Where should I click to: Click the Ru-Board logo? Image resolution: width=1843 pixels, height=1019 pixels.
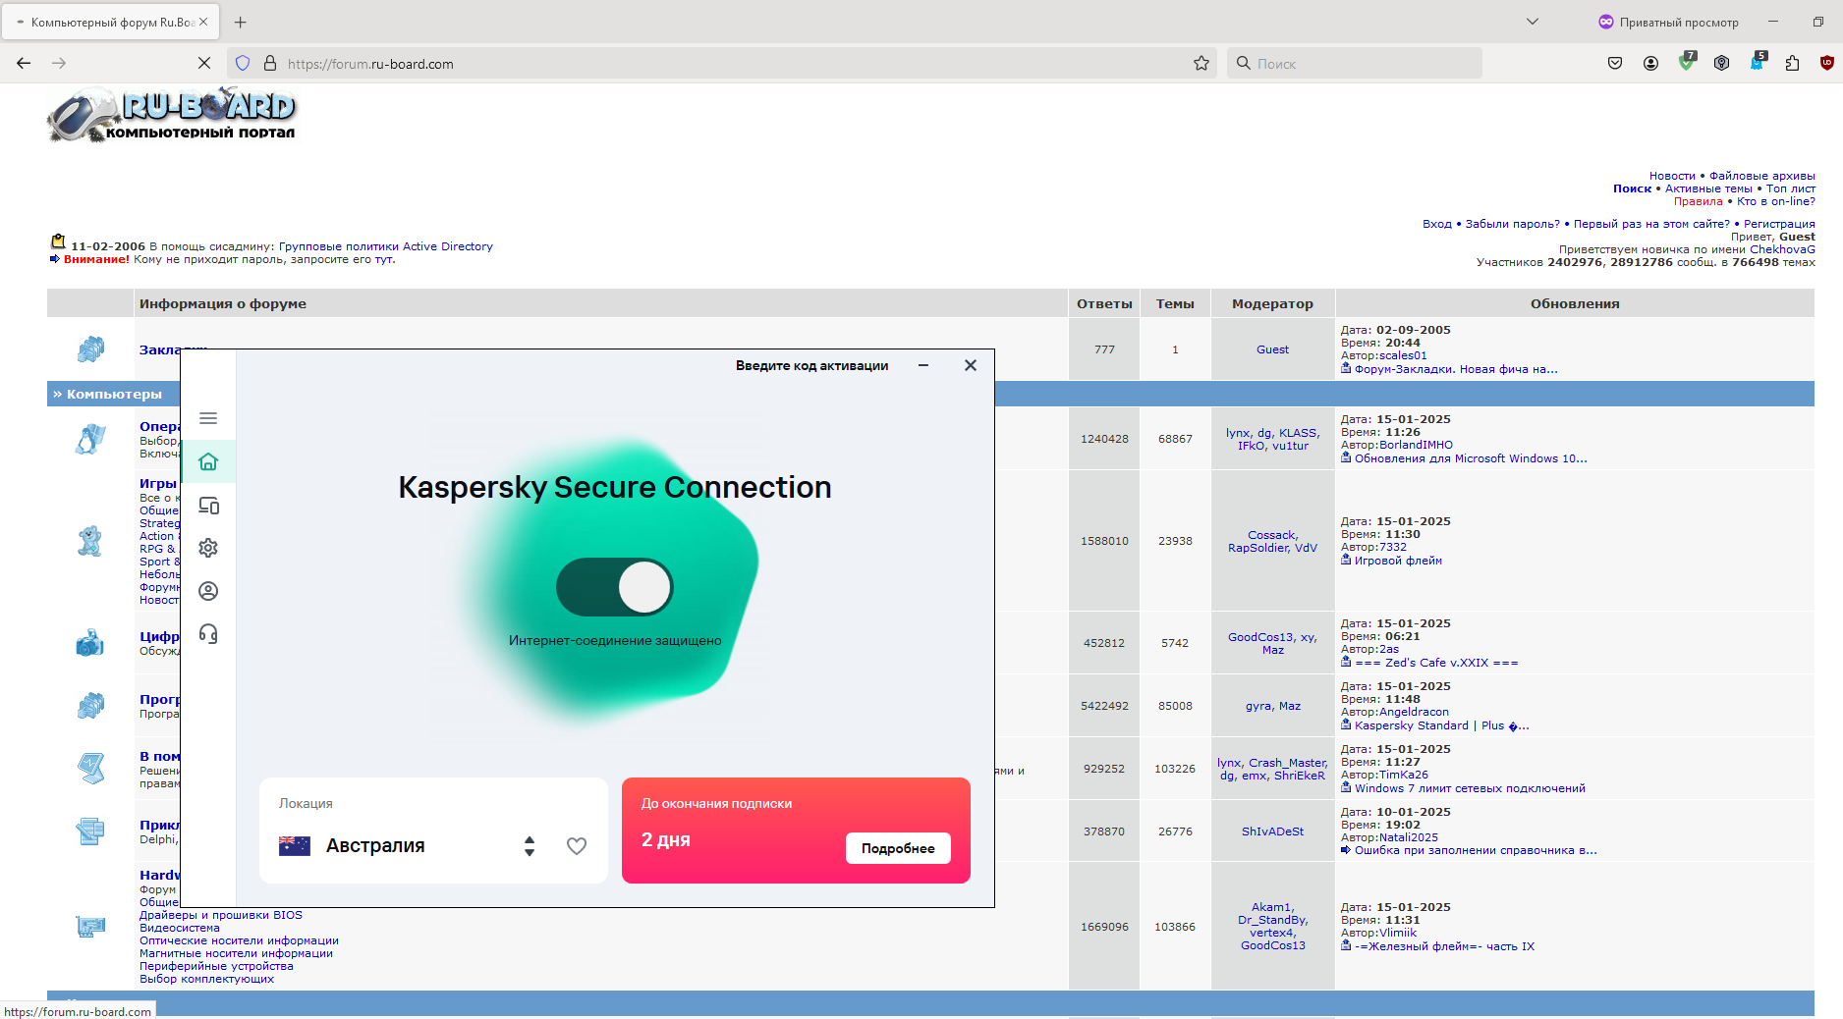(172, 116)
